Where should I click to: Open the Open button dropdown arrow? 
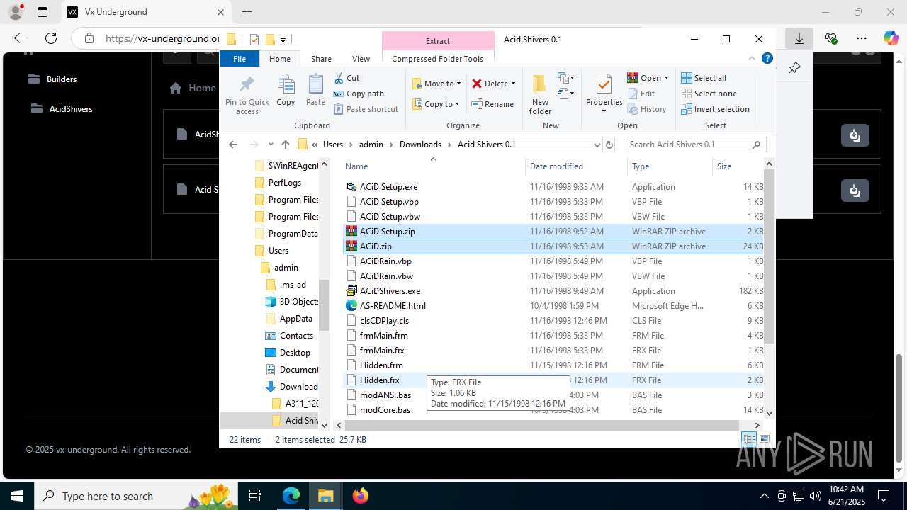(x=666, y=78)
